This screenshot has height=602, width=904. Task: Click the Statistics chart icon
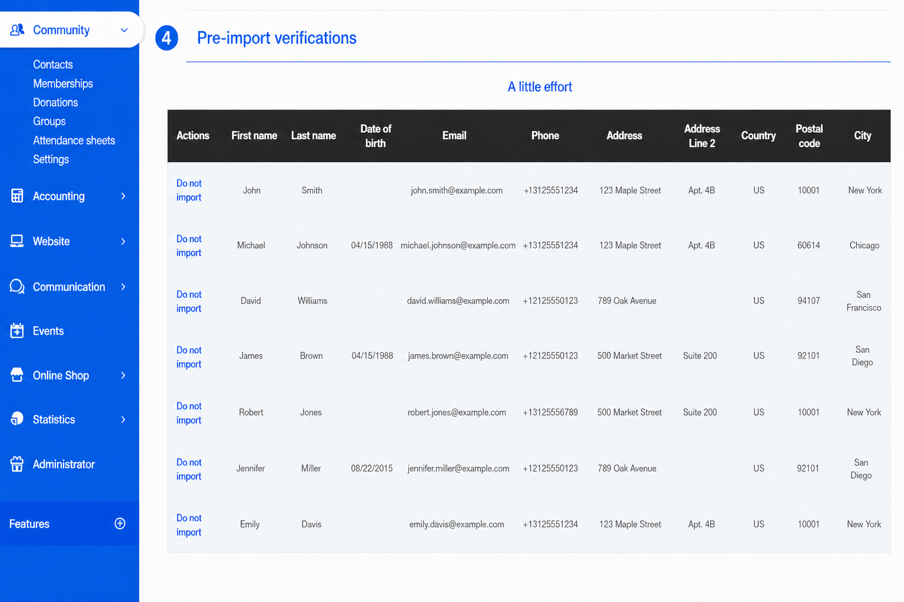(x=17, y=419)
